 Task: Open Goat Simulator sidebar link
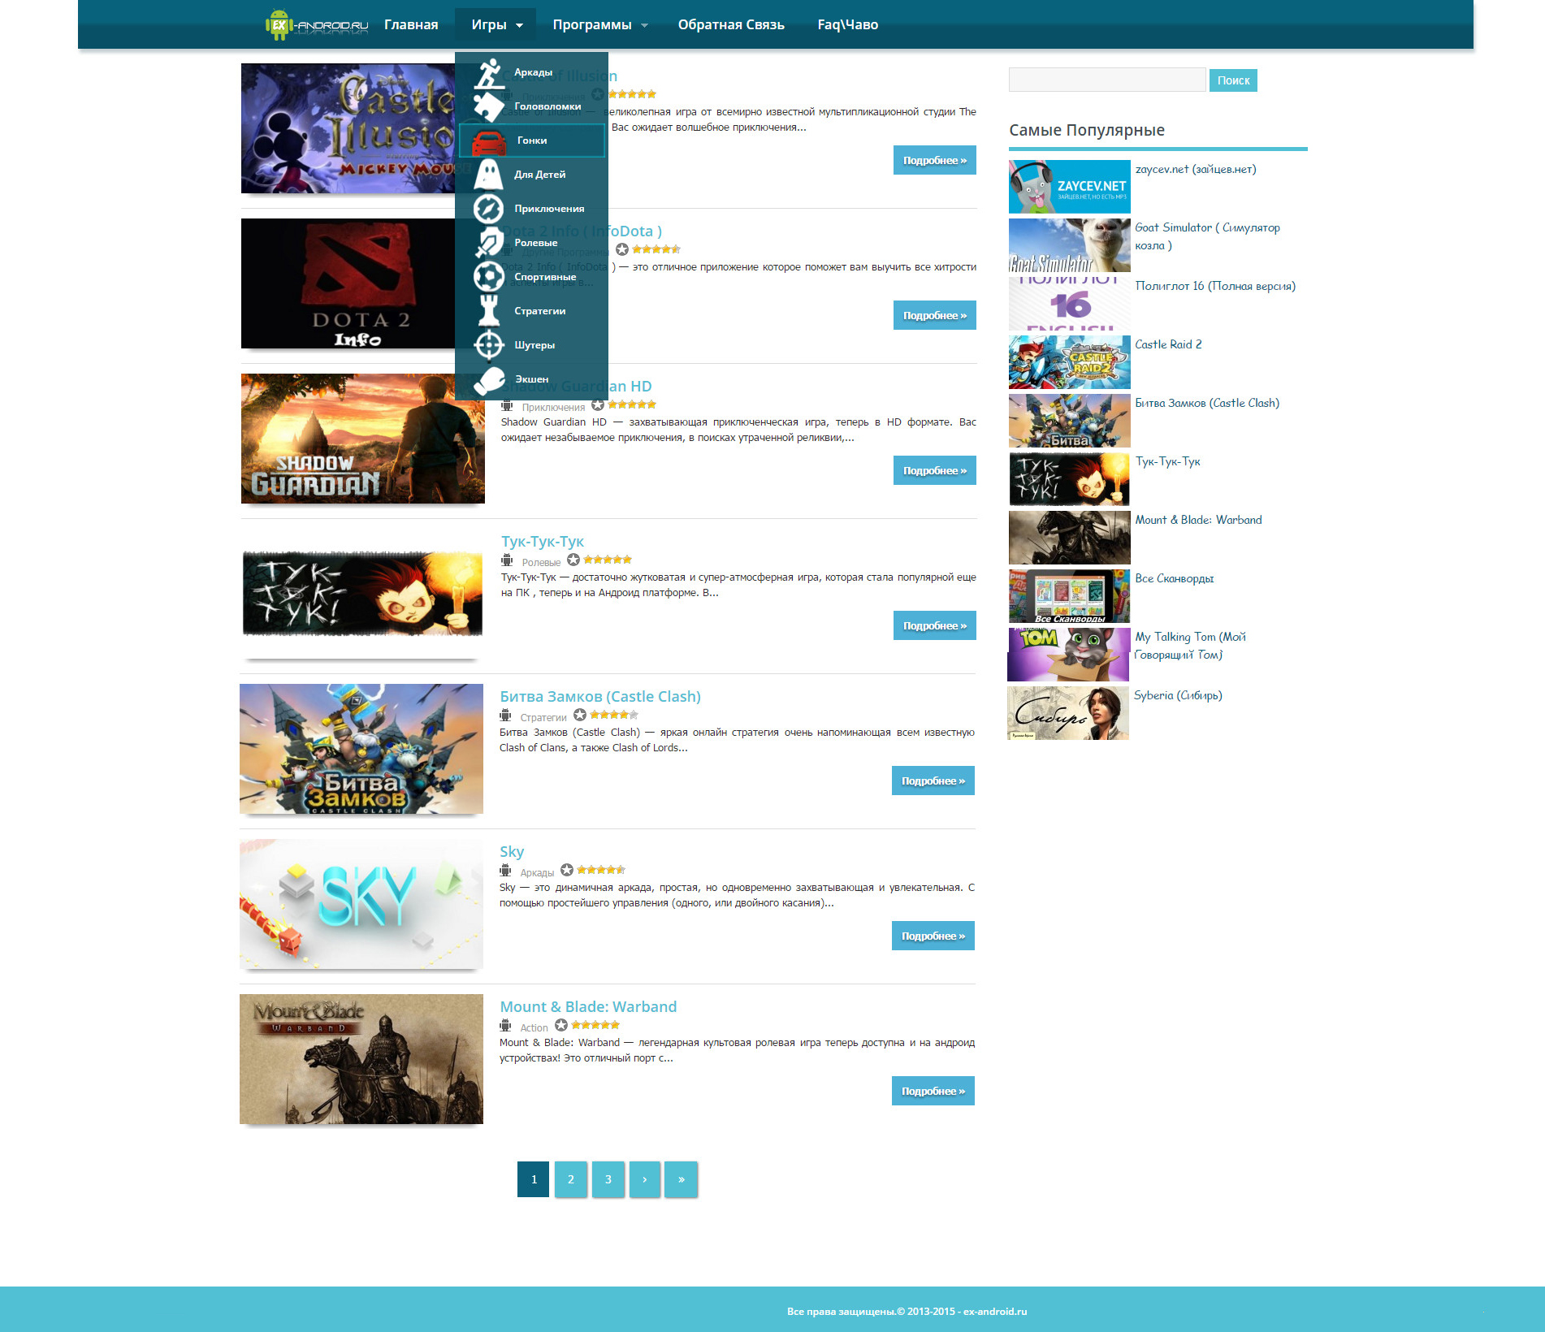pos(1207,236)
